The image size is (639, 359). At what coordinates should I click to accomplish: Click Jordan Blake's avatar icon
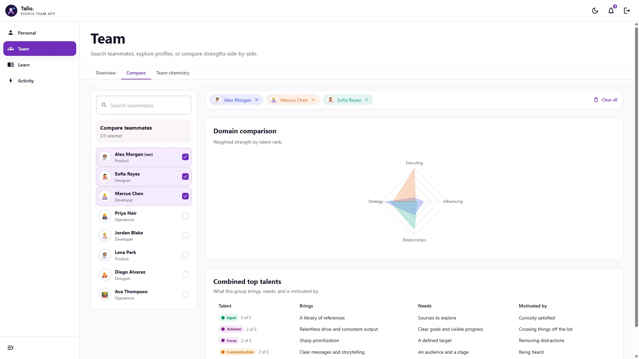[x=105, y=236]
